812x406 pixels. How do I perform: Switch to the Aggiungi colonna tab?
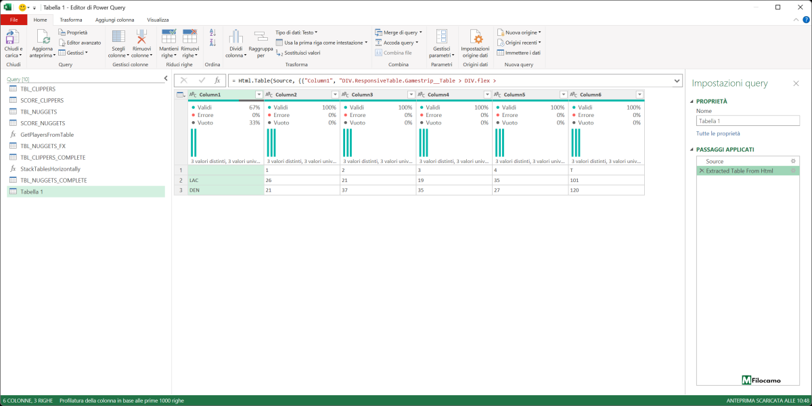pos(114,20)
